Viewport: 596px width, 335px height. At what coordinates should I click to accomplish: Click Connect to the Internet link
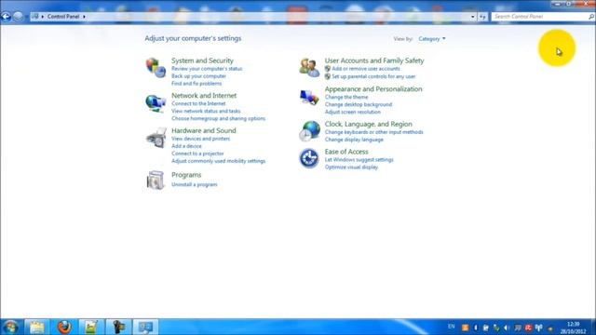tap(198, 103)
